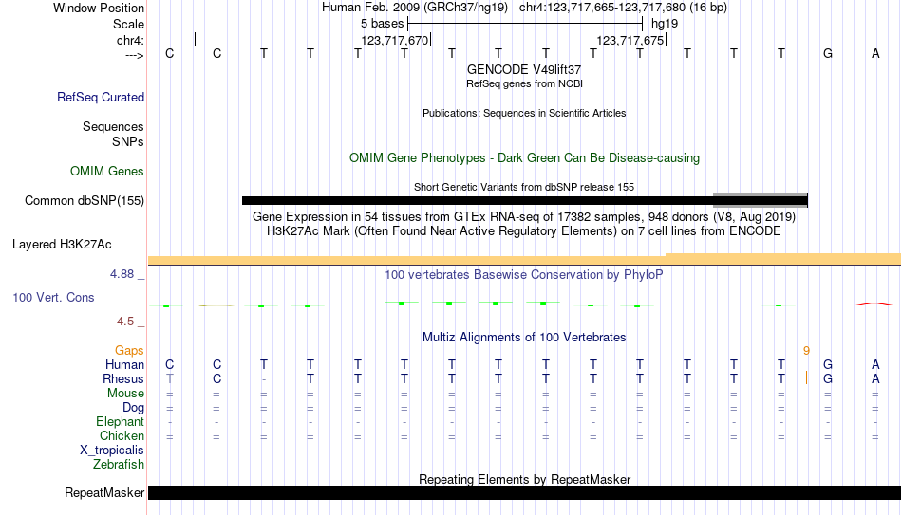Select the Chicken species label

122,435
